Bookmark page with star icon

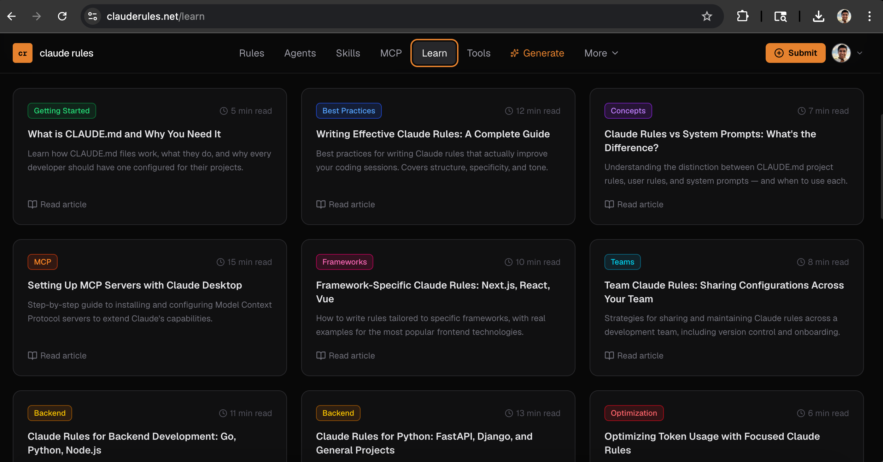707,16
